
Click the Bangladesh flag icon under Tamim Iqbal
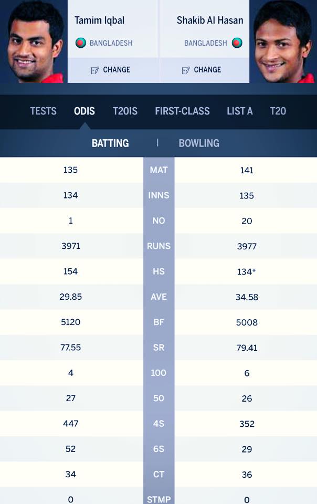(x=80, y=43)
